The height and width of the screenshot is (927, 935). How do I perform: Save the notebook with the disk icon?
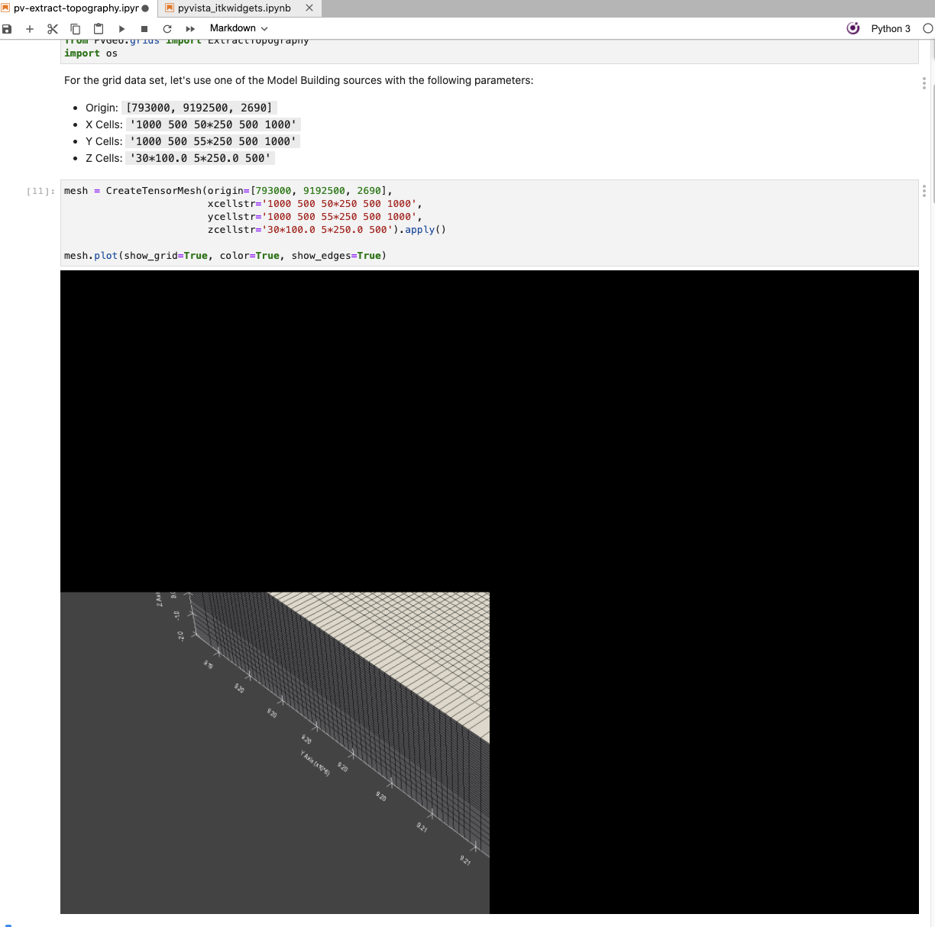7,29
